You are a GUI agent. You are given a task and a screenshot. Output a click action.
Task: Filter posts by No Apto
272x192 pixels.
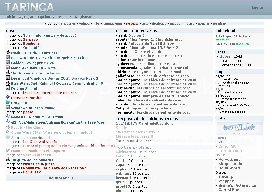pyautogui.click(x=132, y=23)
